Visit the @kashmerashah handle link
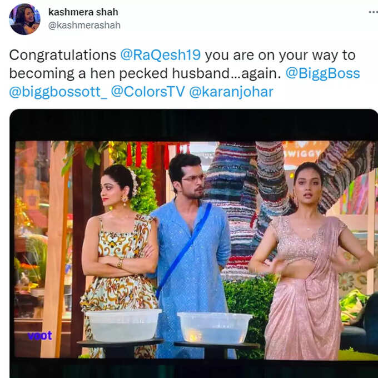The image size is (378, 378). pyautogui.click(x=84, y=25)
